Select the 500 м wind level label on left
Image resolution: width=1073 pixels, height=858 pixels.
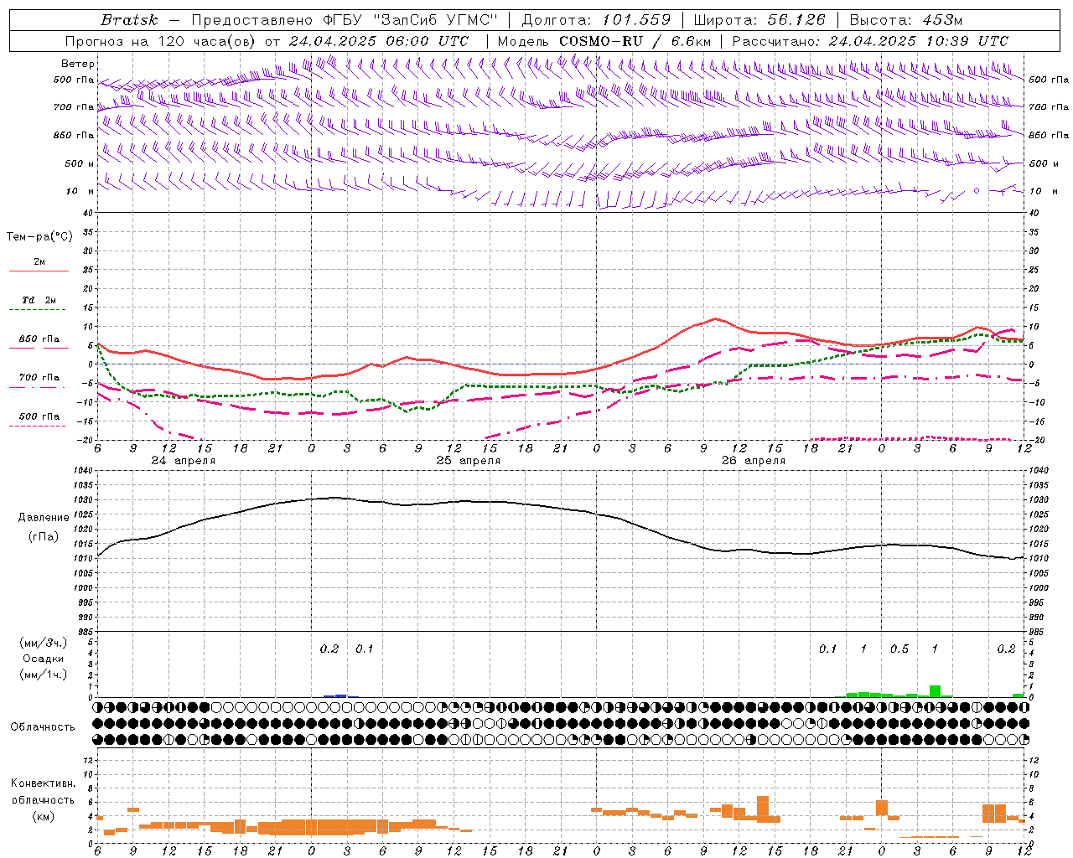pyautogui.click(x=80, y=163)
